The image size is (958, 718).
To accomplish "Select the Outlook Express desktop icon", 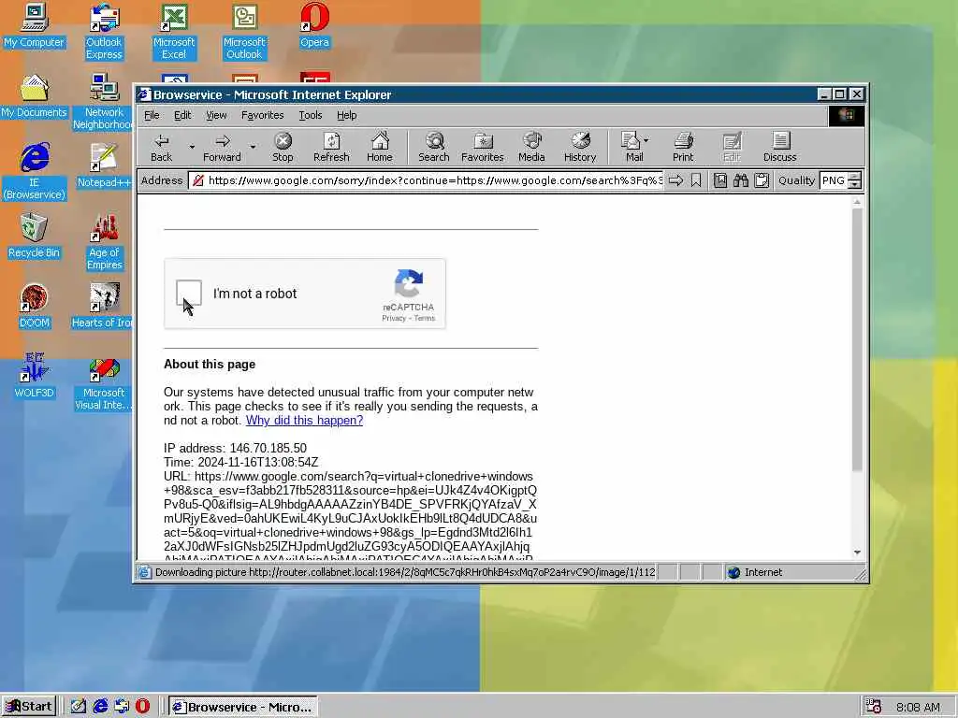I will click(104, 32).
